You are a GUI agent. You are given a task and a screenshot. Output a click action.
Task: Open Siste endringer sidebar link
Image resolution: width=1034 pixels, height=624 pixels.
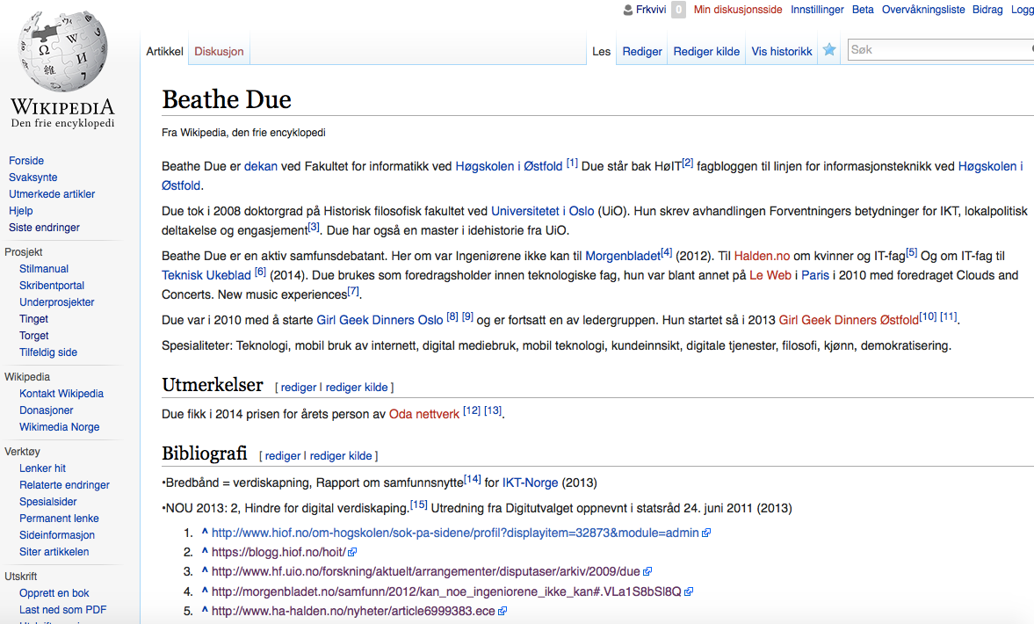[44, 227]
